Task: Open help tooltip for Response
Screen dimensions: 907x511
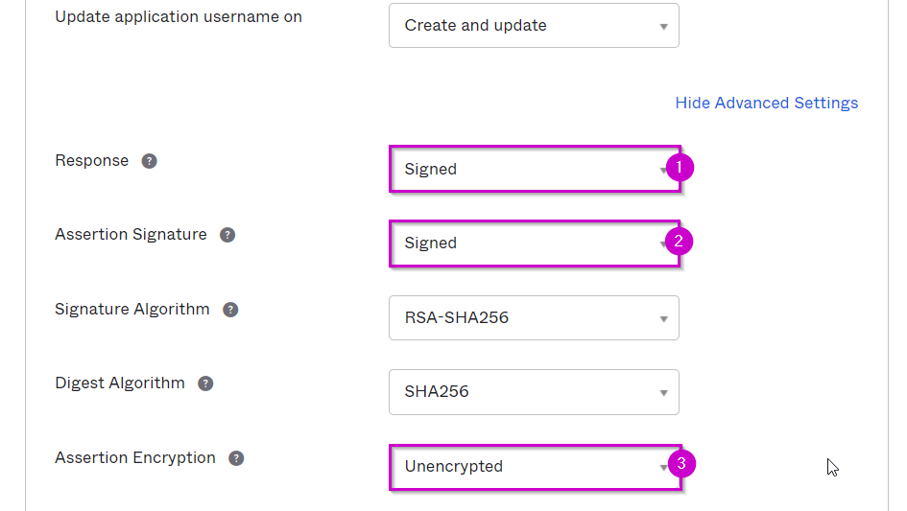Action: coord(149,161)
